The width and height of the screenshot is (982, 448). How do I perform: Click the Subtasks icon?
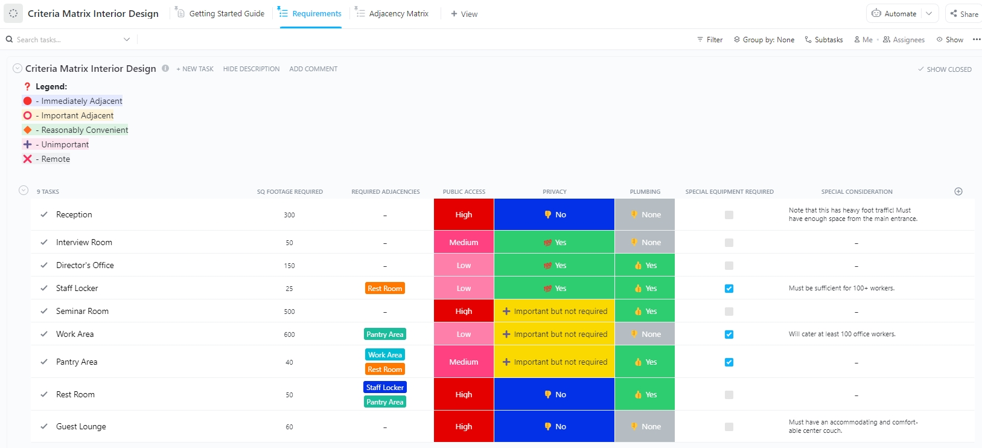click(x=808, y=39)
